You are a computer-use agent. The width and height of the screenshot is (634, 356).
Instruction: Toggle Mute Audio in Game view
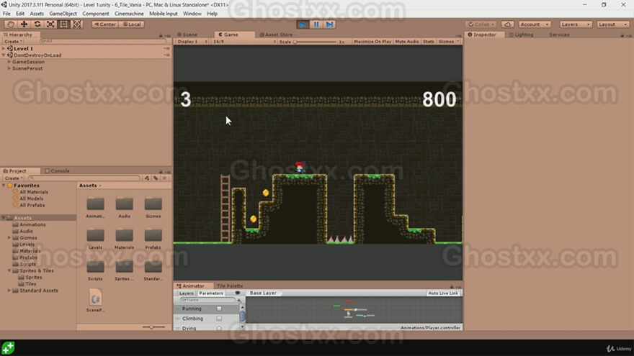point(407,42)
